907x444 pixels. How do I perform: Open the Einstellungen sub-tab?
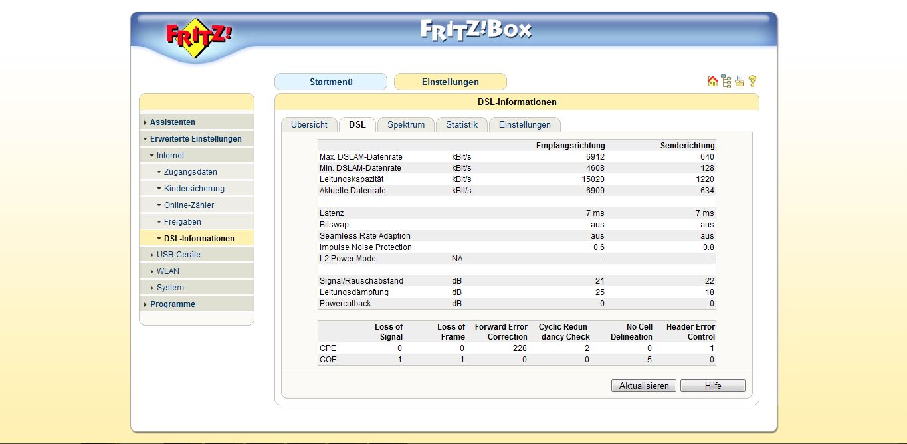[525, 125]
